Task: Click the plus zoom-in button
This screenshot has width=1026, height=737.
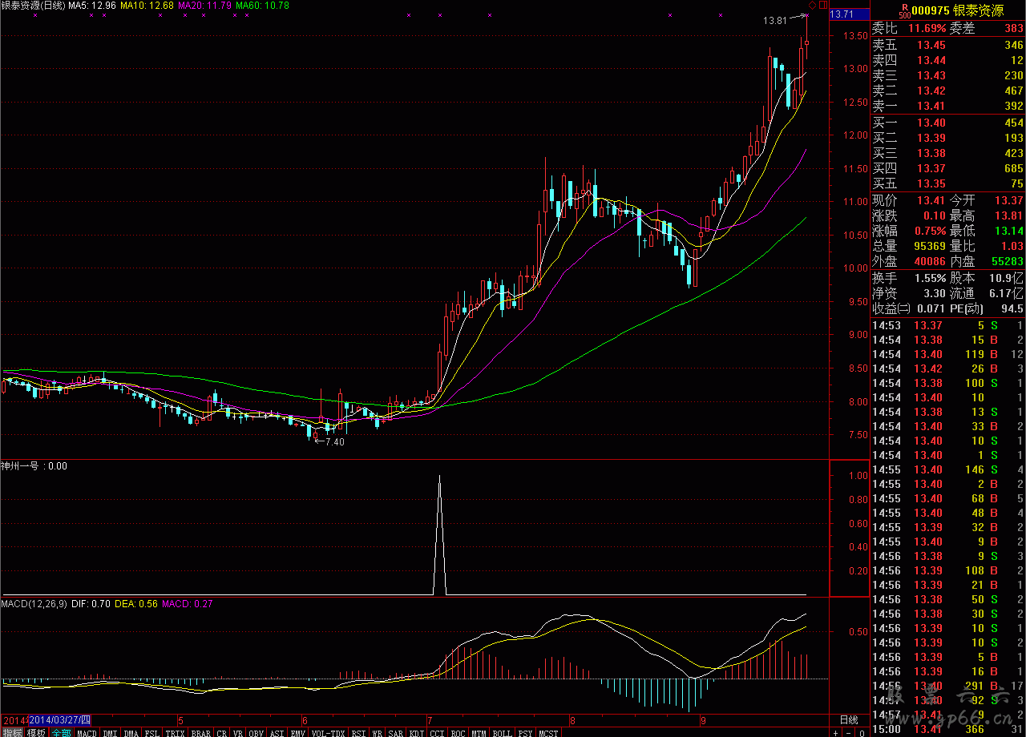Action: tap(836, 732)
